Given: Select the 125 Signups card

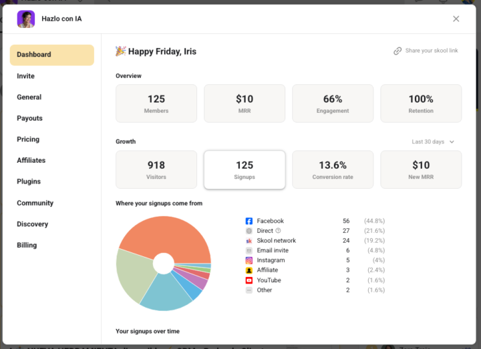Looking at the screenshot, I should (245, 169).
